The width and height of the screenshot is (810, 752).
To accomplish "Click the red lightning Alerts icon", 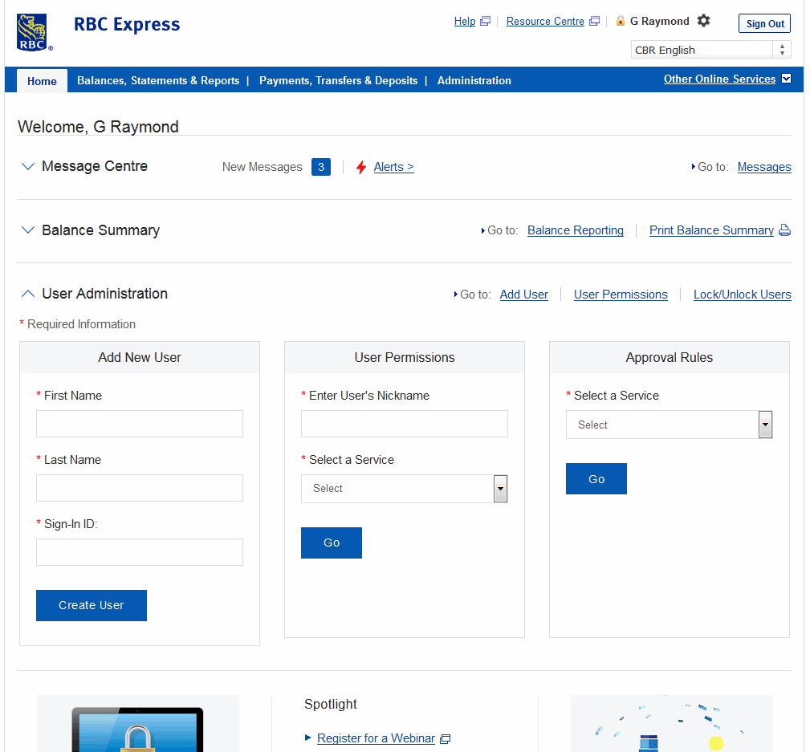I will click(x=361, y=167).
